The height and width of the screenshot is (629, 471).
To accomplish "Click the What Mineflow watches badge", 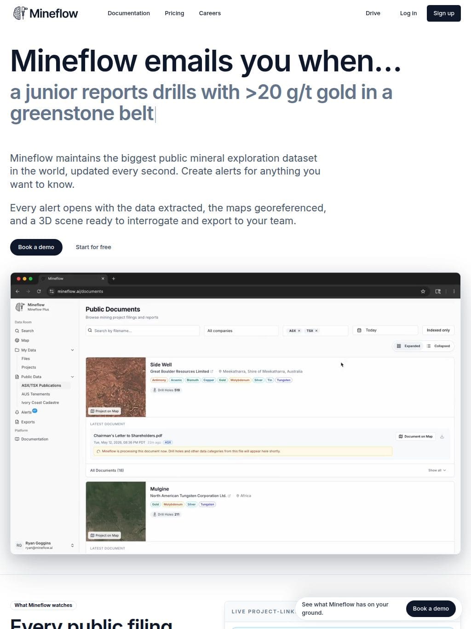I will coord(43,605).
